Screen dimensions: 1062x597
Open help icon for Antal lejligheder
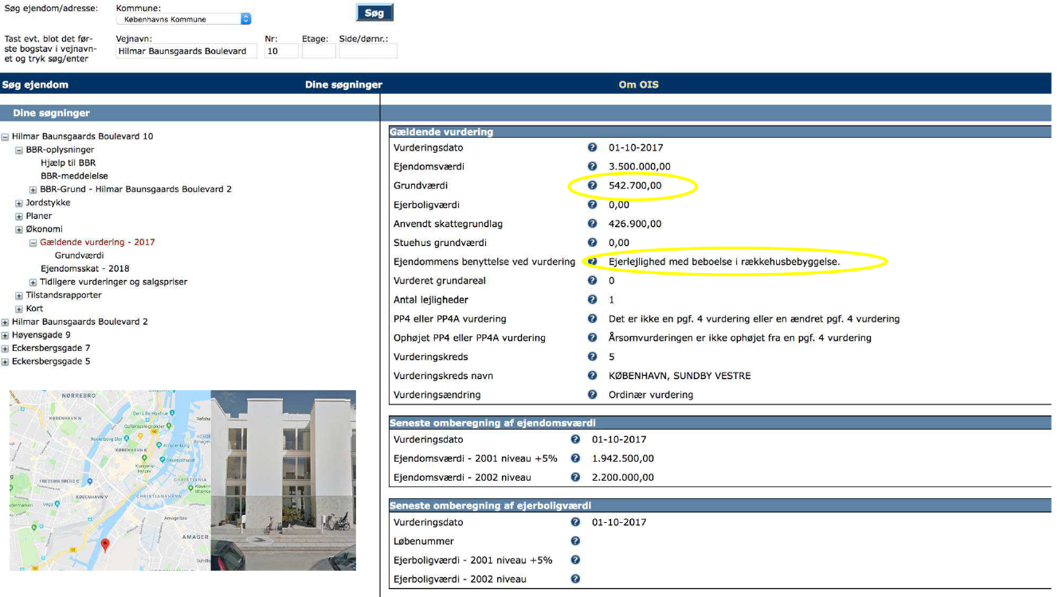[x=592, y=299]
